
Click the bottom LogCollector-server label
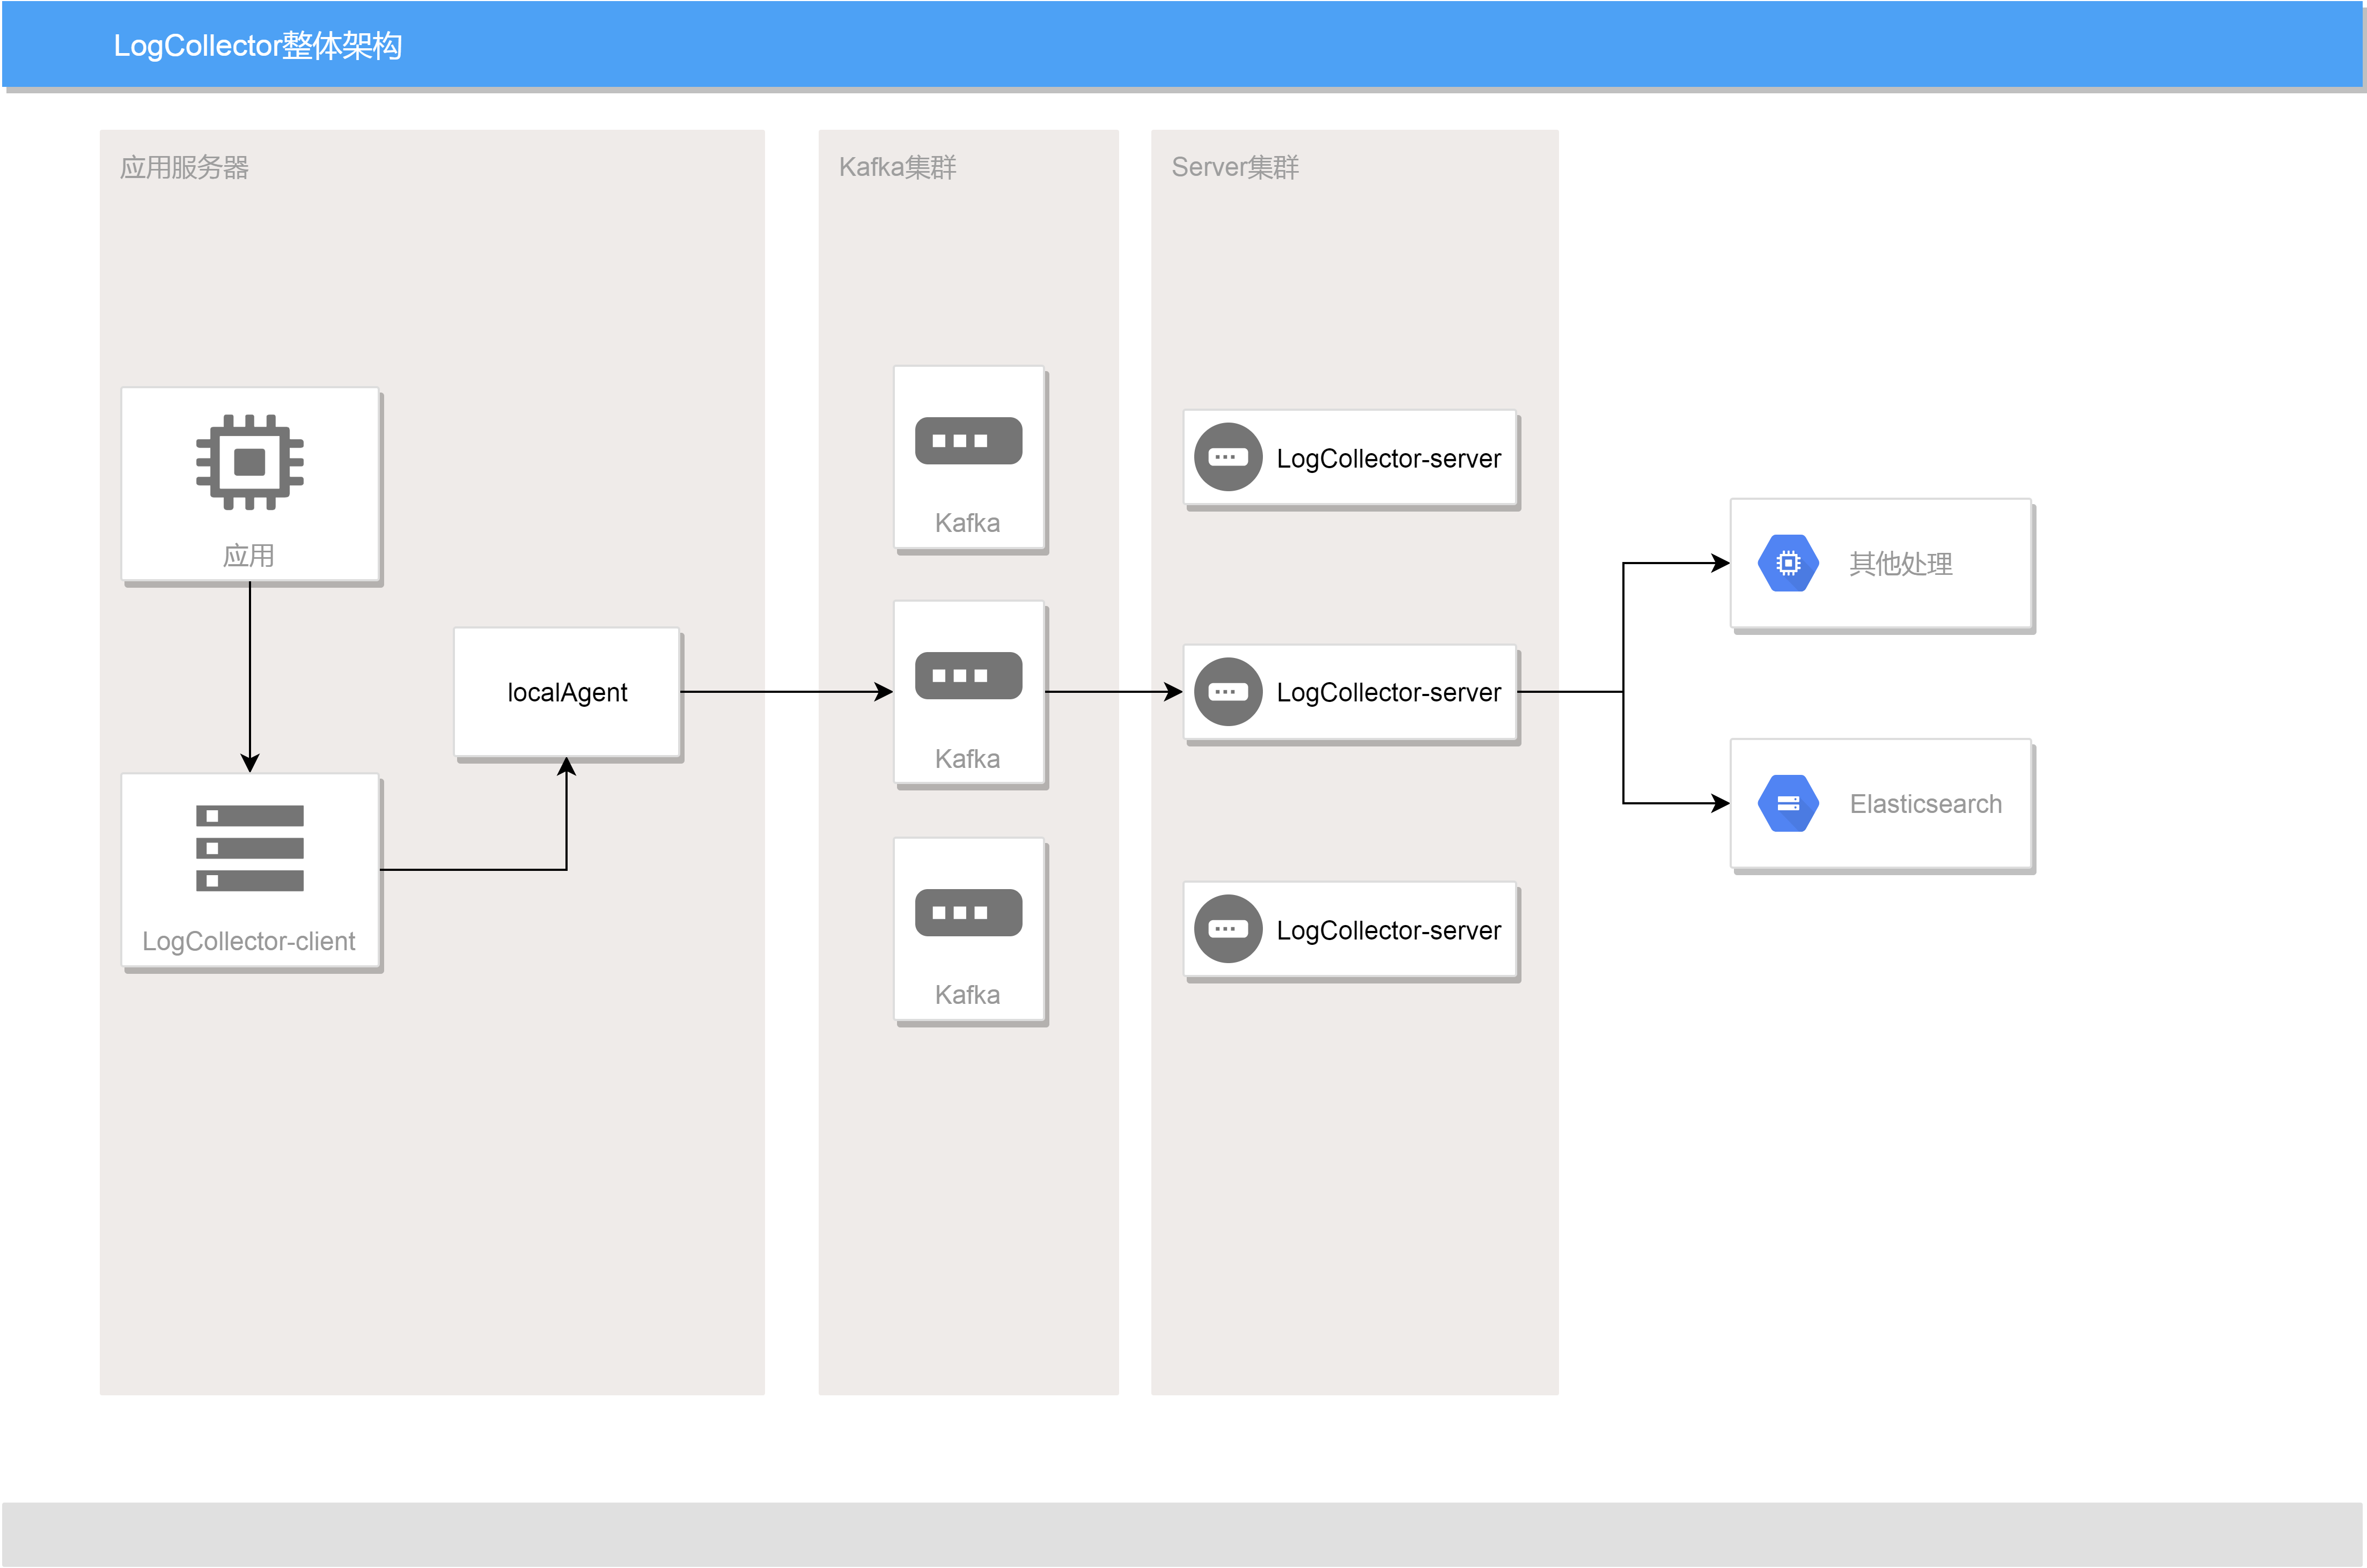click(x=1388, y=931)
